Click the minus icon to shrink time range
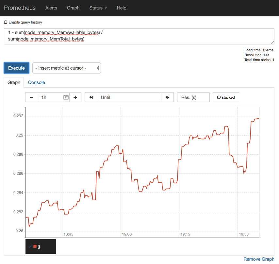 [x=31, y=97]
